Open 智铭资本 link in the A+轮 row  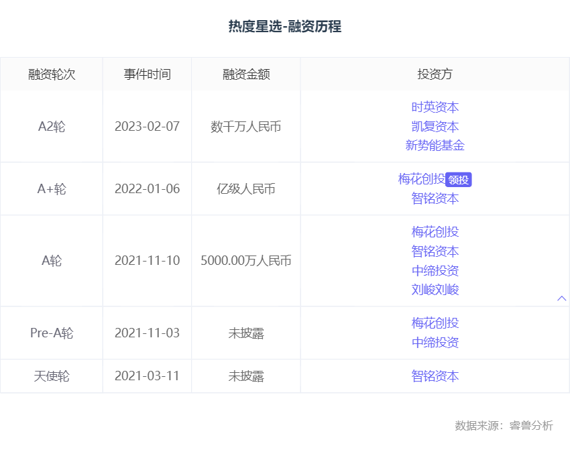pyautogui.click(x=435, y=198)
